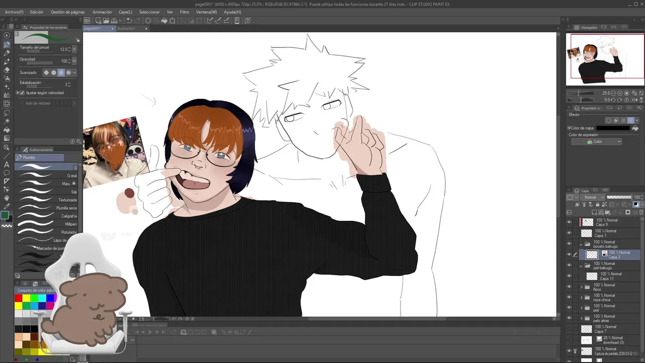Click the Scale/Rotate transform icon
The image size is (645, 363).
tap(173, 21)
